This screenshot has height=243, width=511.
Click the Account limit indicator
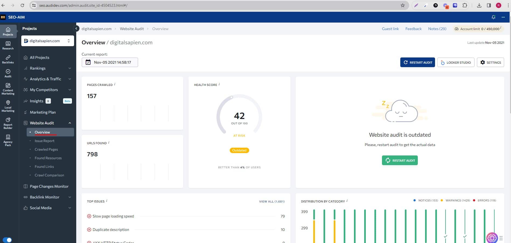(x=478, y=29)
